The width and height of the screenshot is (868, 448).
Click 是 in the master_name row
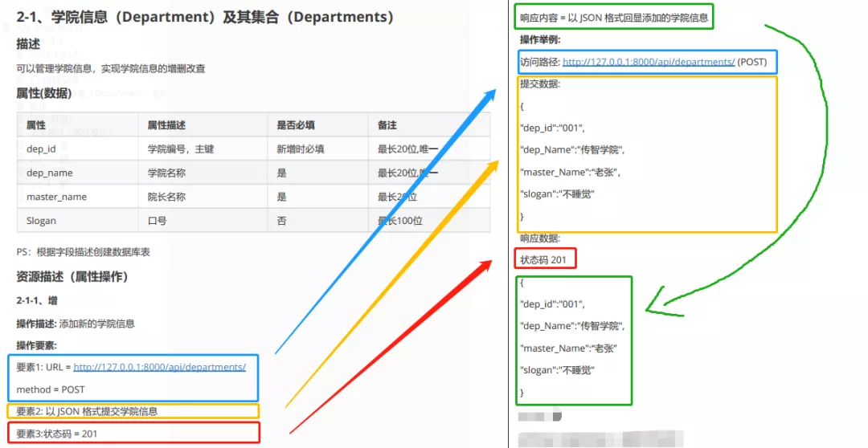click(x=282, y=197)
